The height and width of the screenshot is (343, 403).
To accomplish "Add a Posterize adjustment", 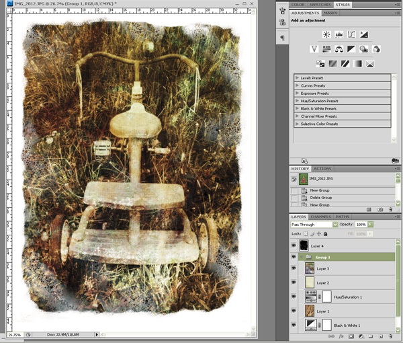I will click(x=332, y=64).
